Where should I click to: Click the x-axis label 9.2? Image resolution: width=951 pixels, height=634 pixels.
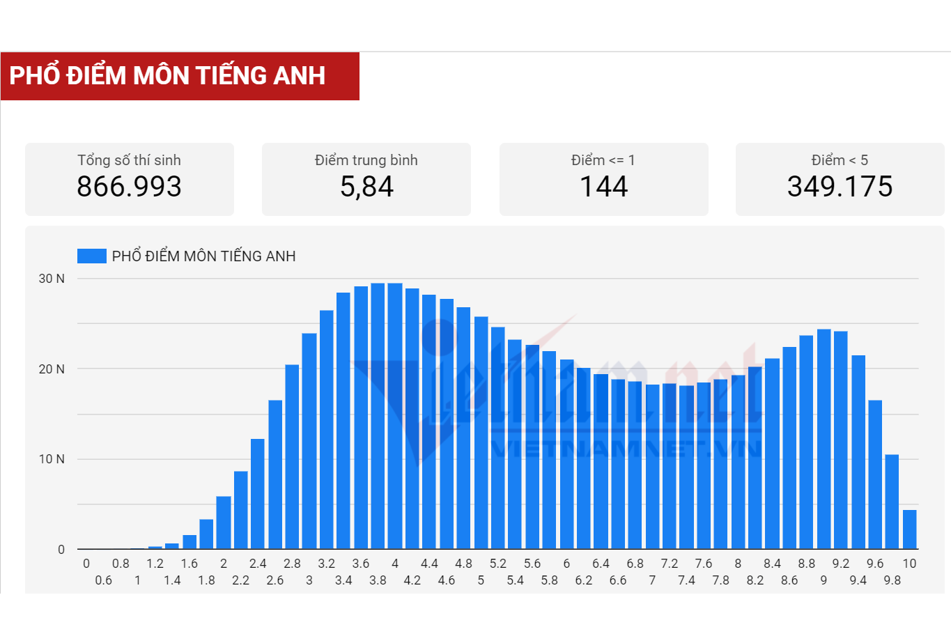pyautogui.click(x=841, y=564)
